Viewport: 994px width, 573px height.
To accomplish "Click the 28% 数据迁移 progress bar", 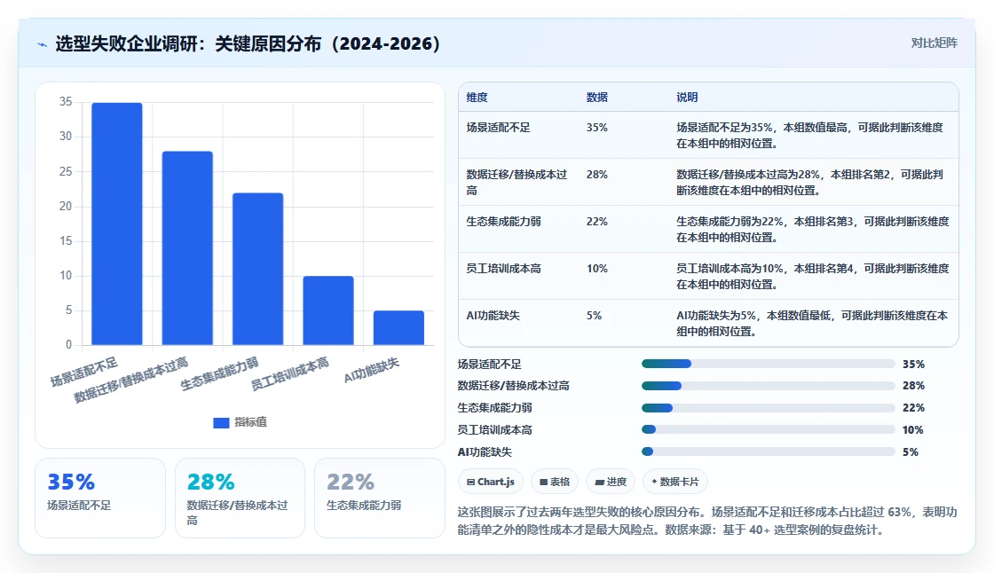I will click(769, 385).
